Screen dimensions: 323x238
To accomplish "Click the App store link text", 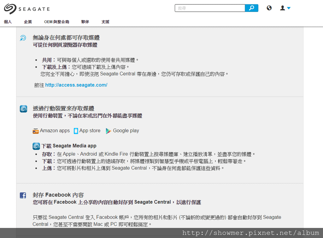I will pos(90,130).
